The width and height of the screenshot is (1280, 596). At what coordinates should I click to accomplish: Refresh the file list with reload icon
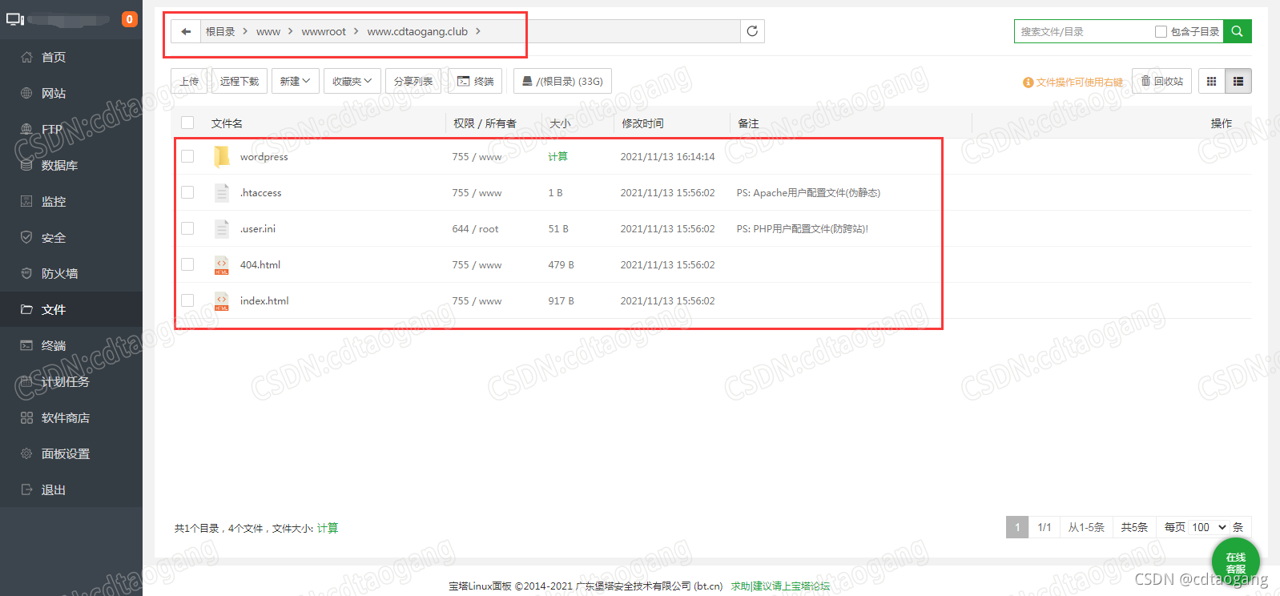(x=752, y=31)
